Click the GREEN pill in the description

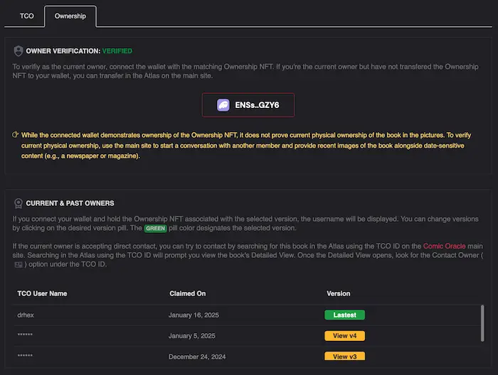tap(154, 229)
